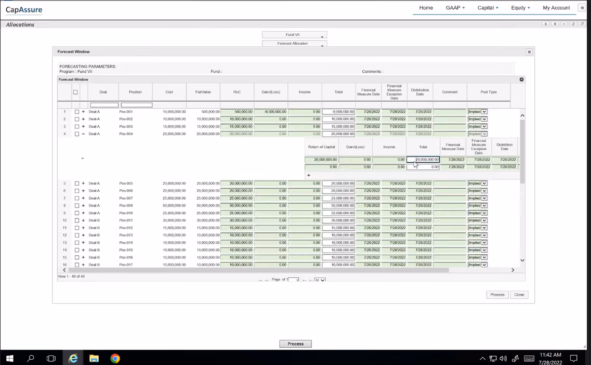The width and height of the screenshot is (591, 365).
Task: Check the checkbox for Pos-004
Action: [77, 134]
